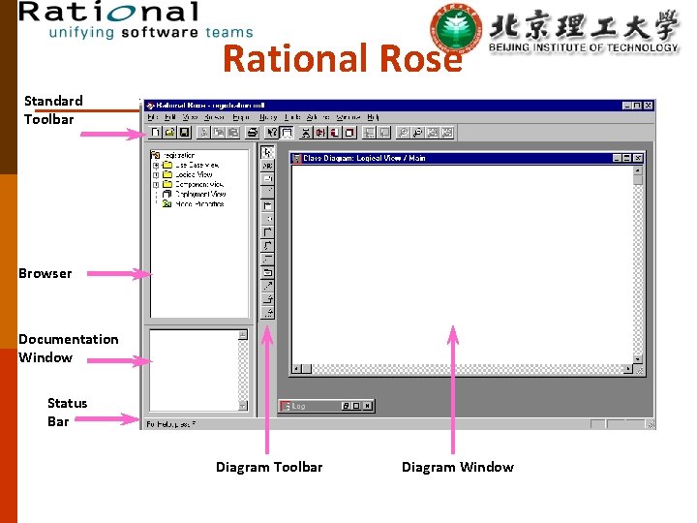The width and height of the screenshot is (697, 523).
Task: Open the Report menu
Action: click(x=241, y=117)
